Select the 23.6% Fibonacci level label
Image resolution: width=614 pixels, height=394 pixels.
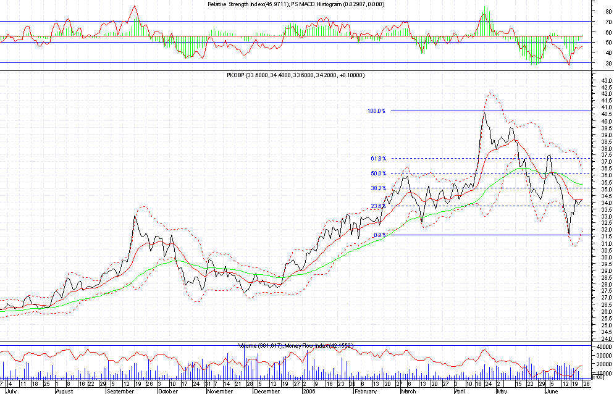(x=378, y=206)
